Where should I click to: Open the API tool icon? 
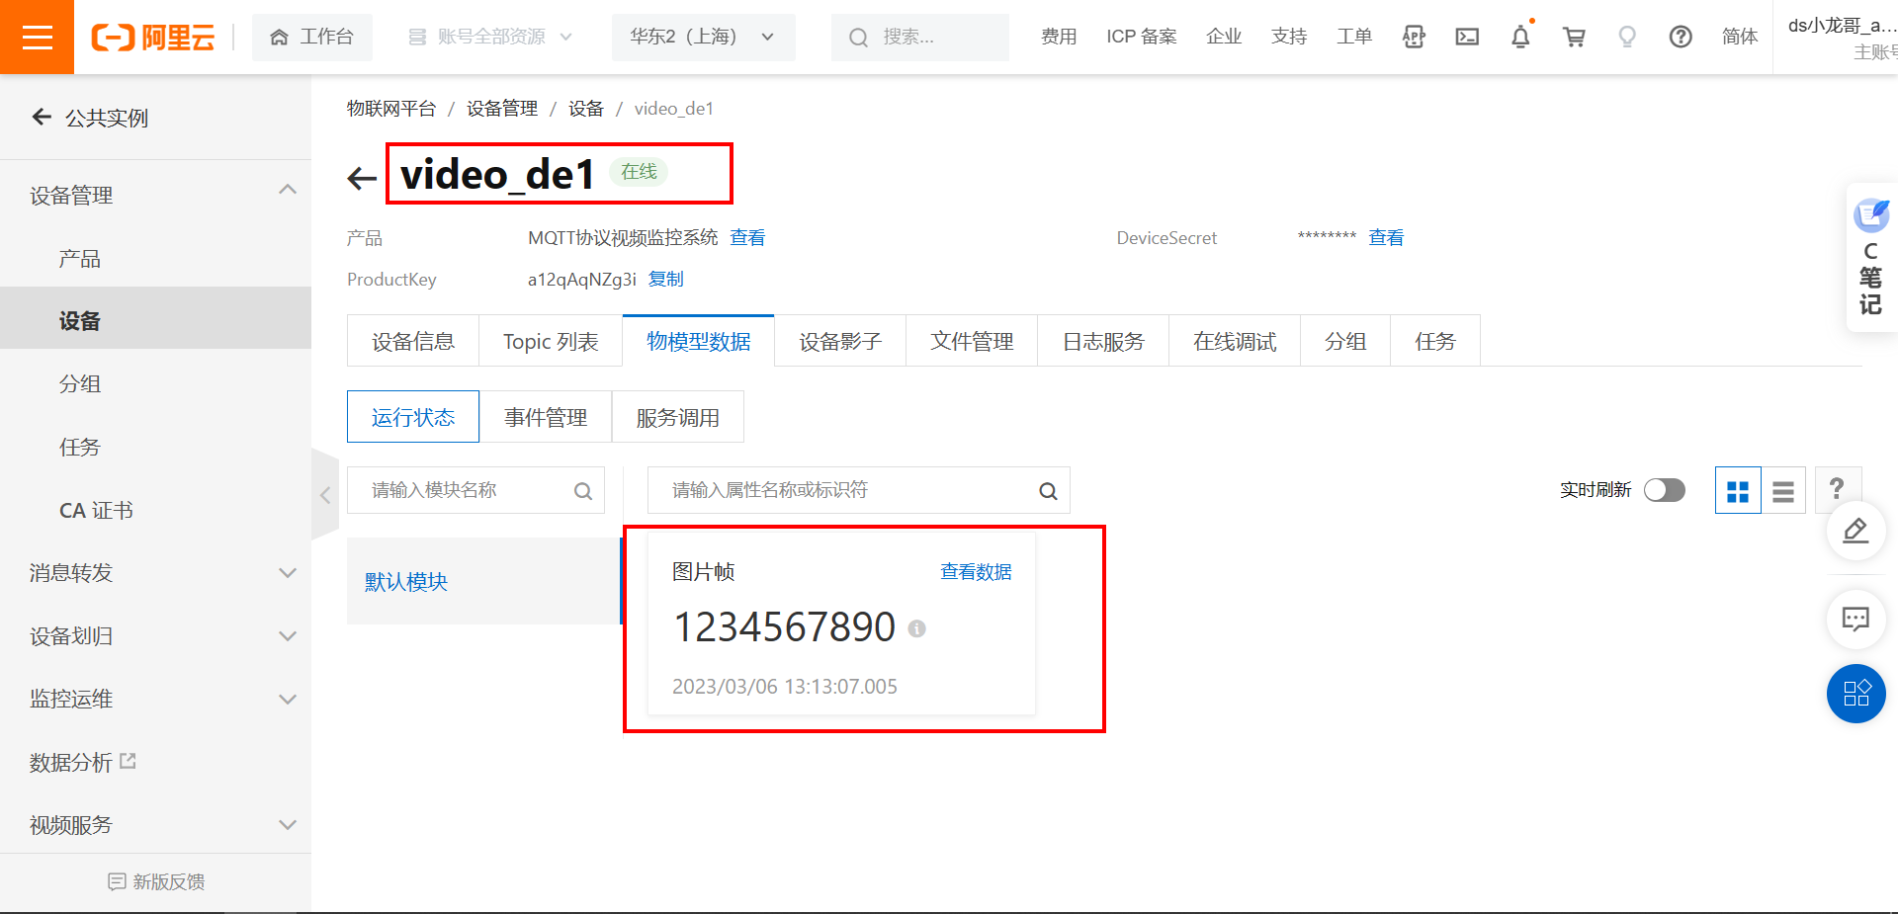[1414, 37]
